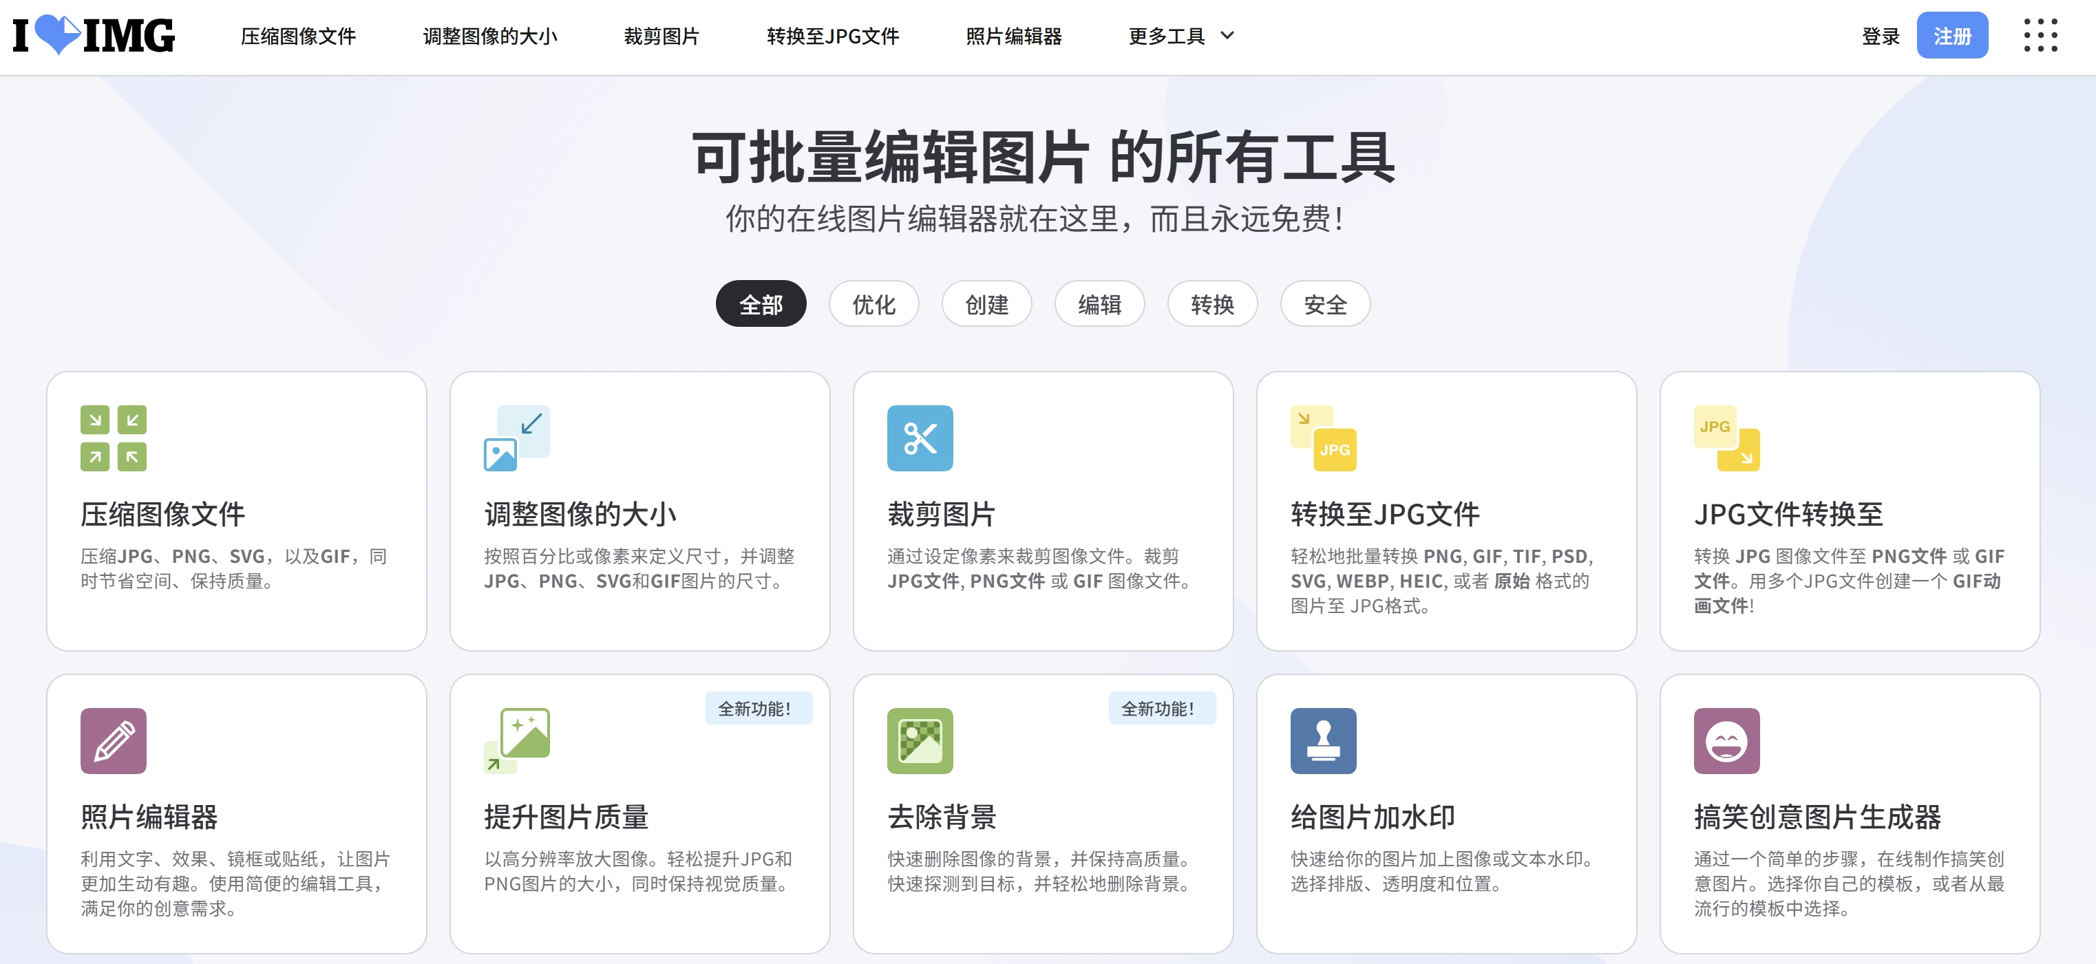2096x964 pixels.
Task: Filter tools by the 优化 tab
Action: (x=874, y=304)
